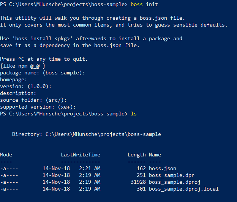Click the 'homepage:' prompt line
Image resolution: width=237 pixels, height=202 pixels.
pyautogui.click(x=13, y=80)
